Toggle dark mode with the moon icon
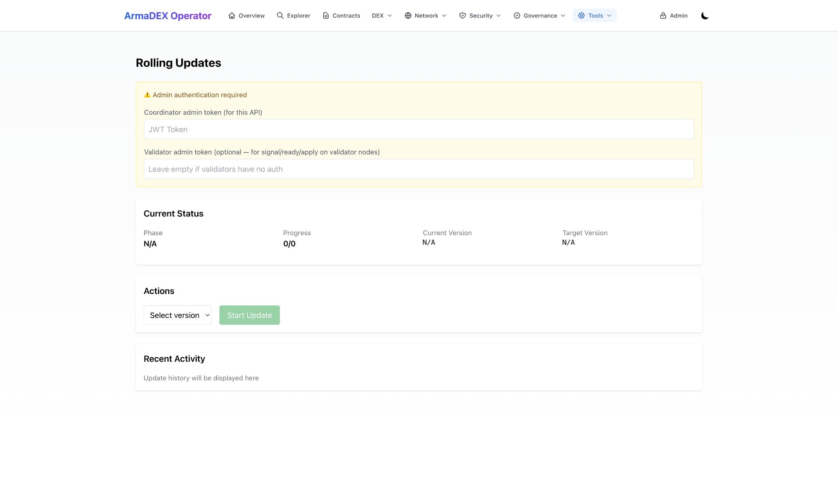Screen dimensions: 838x482 (705, 16)
